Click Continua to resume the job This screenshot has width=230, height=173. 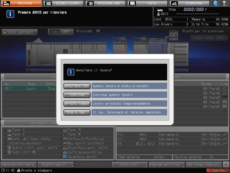(x=77, y=95)
